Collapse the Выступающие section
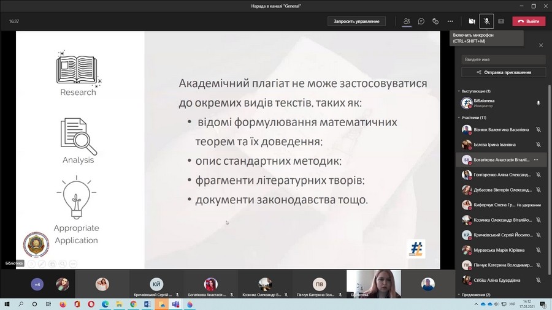The width and height of the screenshot is (552, 310). click(459, 91)
